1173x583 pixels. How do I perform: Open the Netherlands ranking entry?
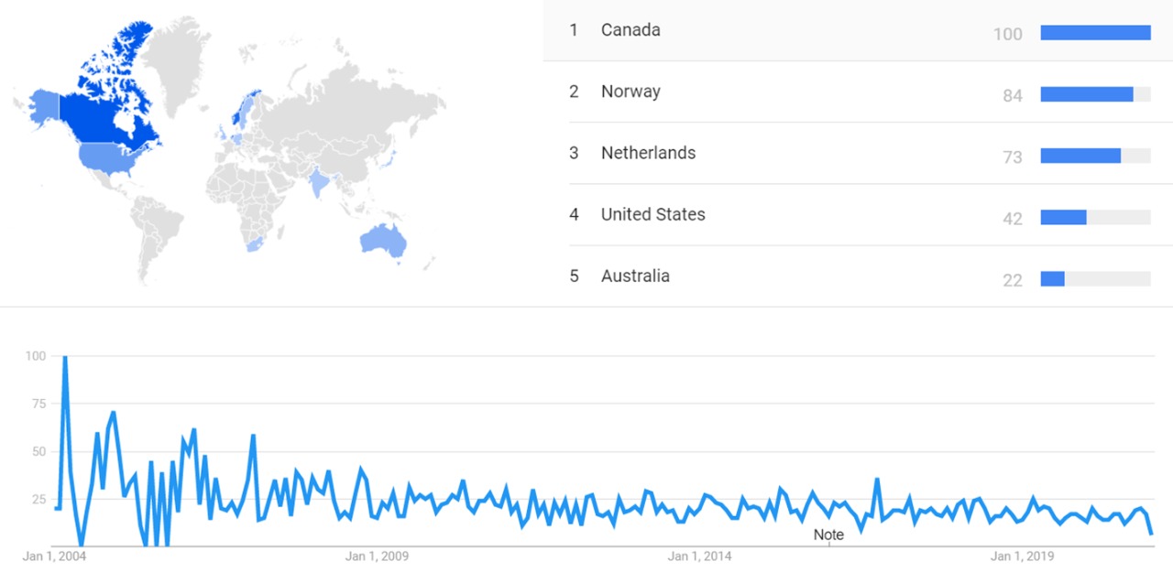(648, 153)
